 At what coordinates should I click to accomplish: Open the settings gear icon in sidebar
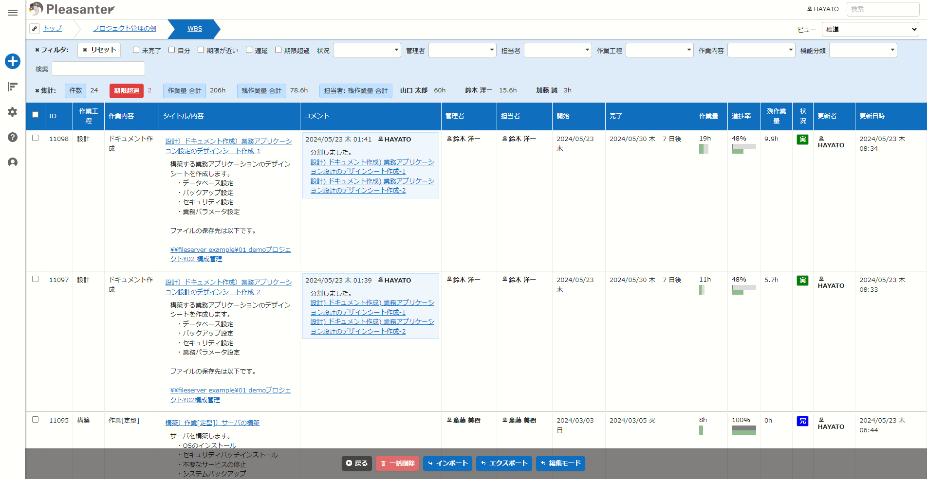pos(13,112)
